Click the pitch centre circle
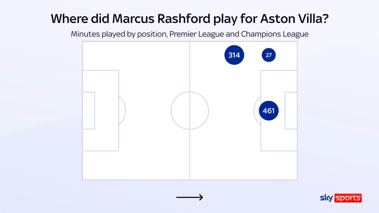The image size is (379, 213). click(189, 110)
